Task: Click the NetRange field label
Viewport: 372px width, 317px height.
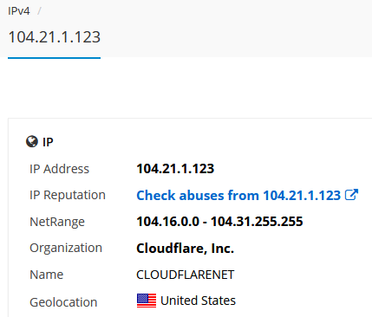Action: tap(57, 222)
